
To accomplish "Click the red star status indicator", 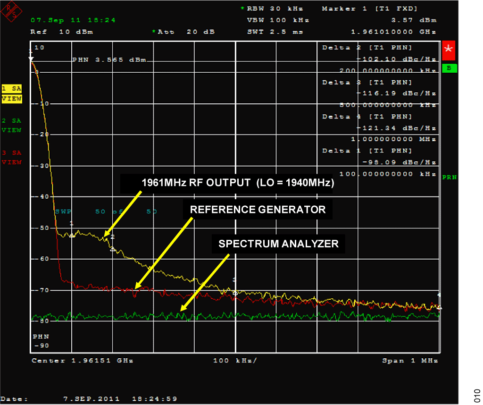I will pos(449,51).
